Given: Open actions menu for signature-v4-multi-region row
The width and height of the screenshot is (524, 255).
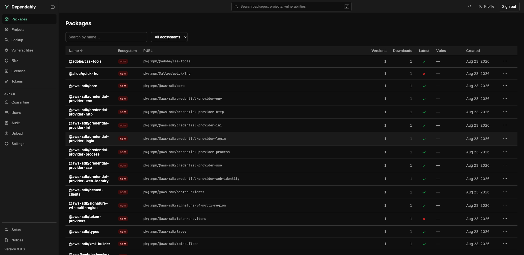Looking at the screenshot, I should pyautogui.click(x=505, y=205).
